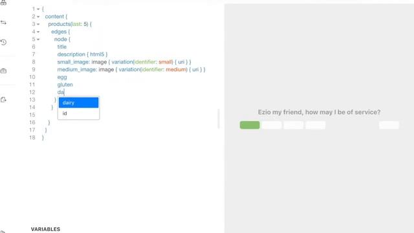Click the 'medium' identifier value on line 9
The height and width of the screenshot is (233, 414).
176,69
